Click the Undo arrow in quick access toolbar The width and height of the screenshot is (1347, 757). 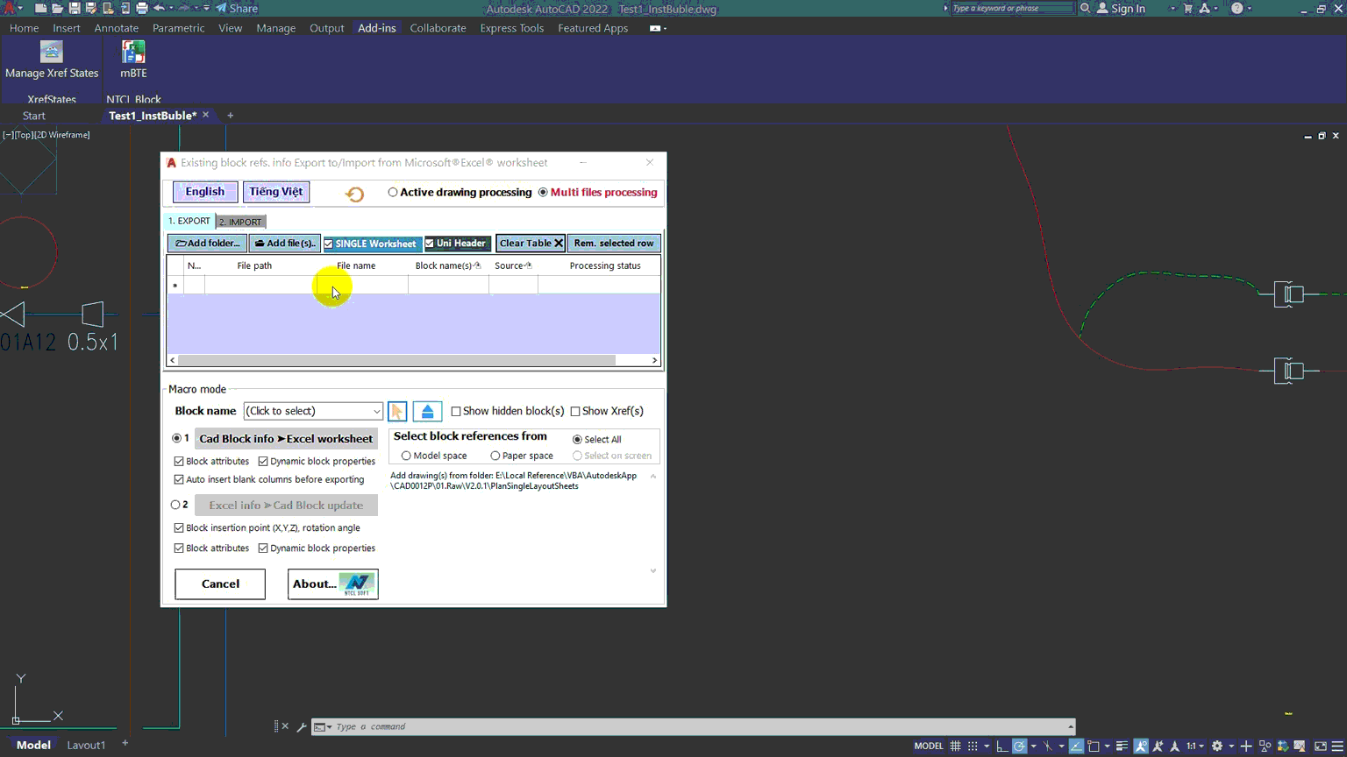[159, 9]
